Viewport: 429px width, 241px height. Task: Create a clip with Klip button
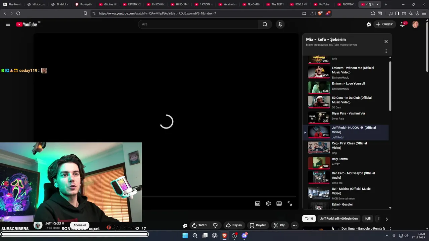[279, 225]
